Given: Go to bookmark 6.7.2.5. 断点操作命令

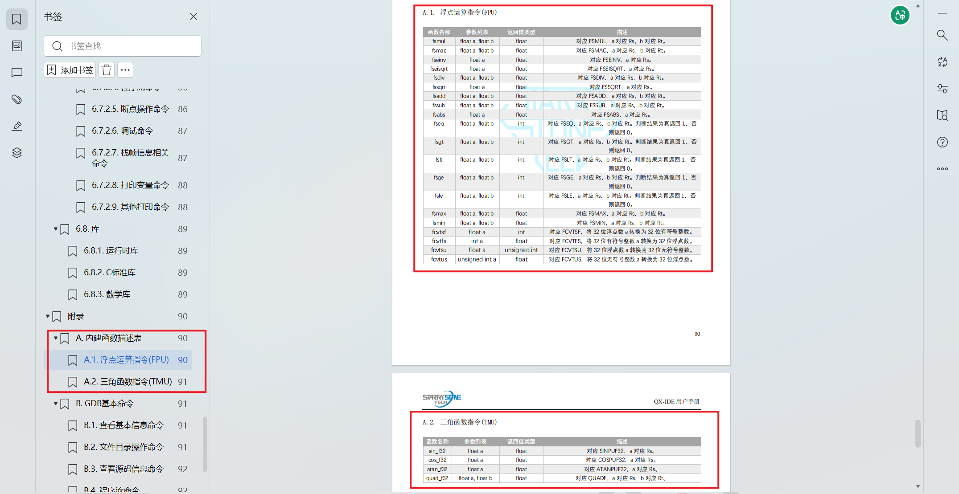Looking at the screenshot, I should tap(130, 109).
